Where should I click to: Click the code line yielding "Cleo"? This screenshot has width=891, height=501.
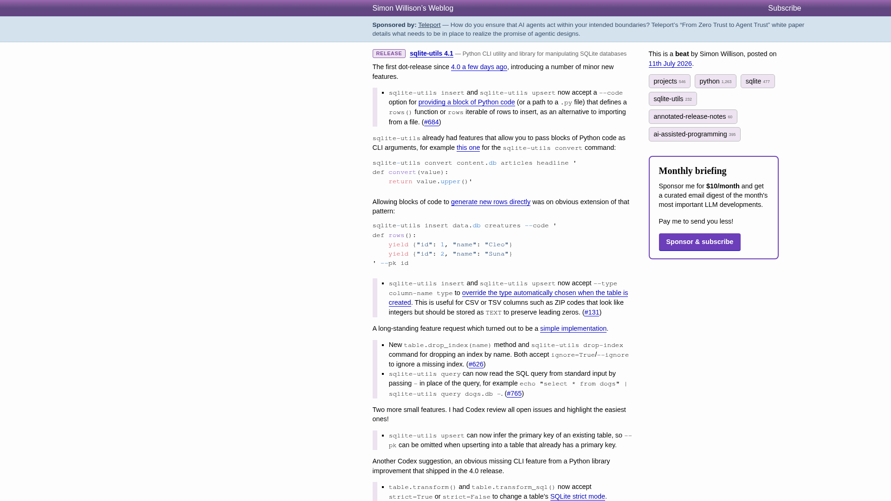(x=450, y=245)
